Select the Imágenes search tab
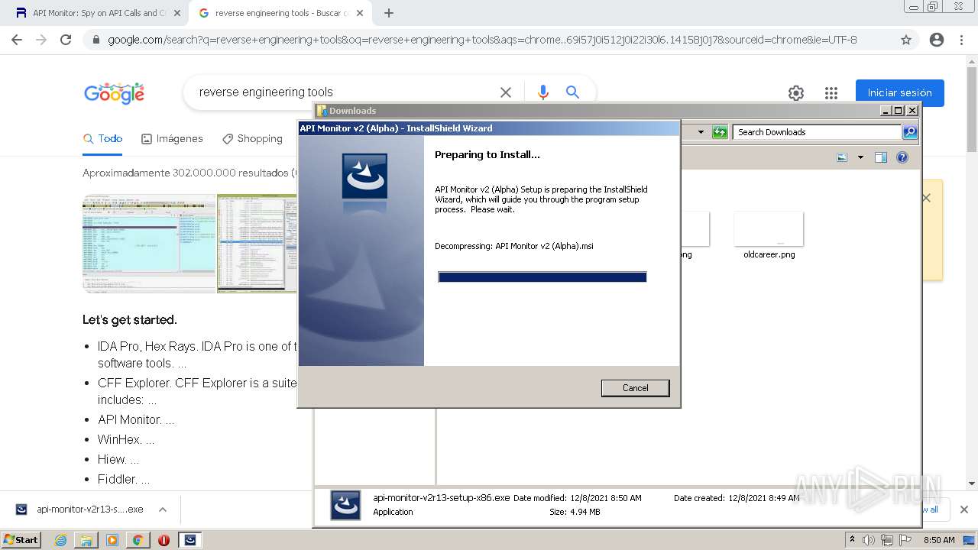The image size is (978, 550). tap(172, 138)
